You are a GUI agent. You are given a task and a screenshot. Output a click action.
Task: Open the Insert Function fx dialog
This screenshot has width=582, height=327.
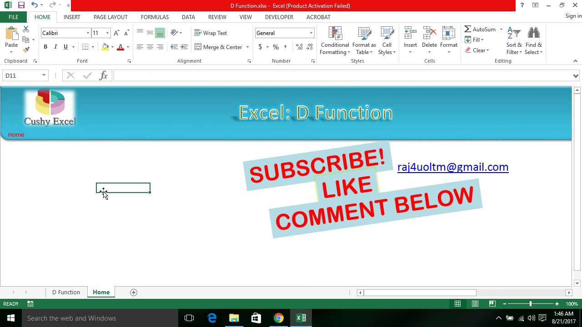click(103, 75)
